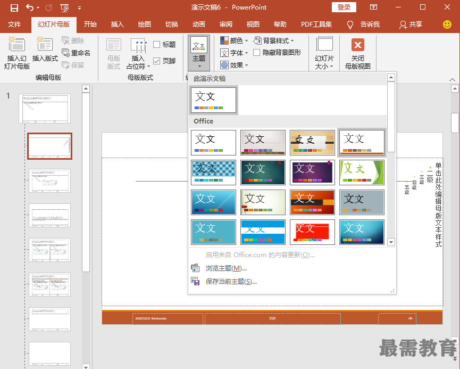
Task: Select the solid red block theme
Action: pos(312,232)
